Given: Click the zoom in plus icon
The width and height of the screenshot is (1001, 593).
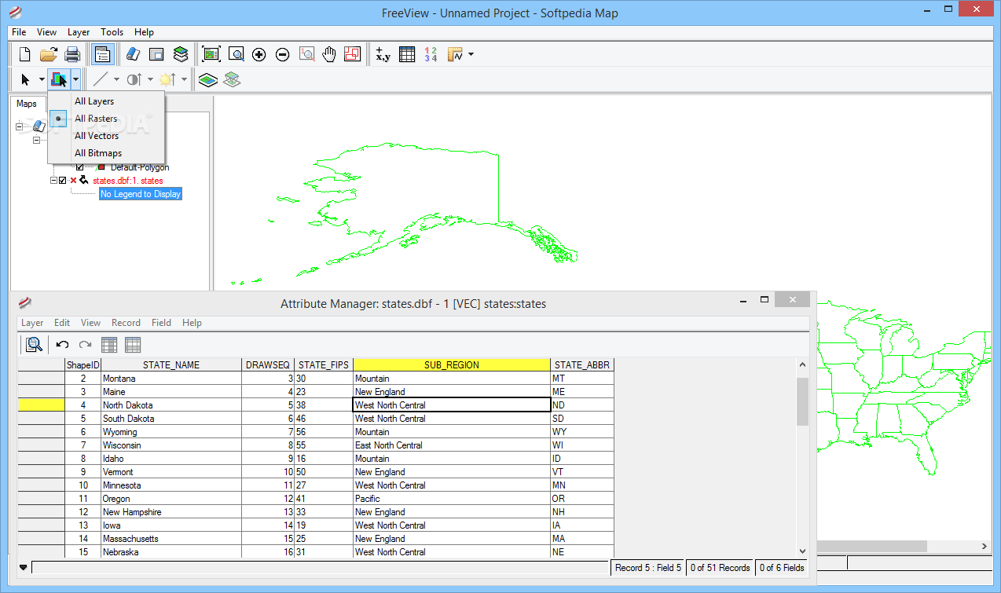Looking at the screenshot, I should point(259,54).
